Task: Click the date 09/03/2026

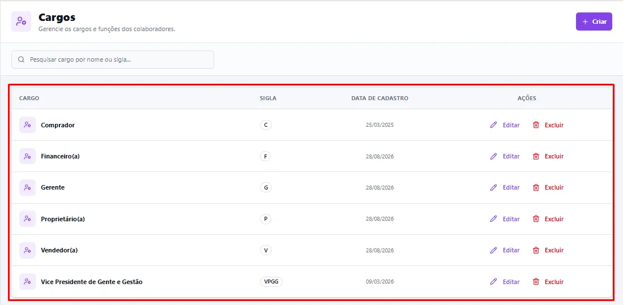Action: tap(380, 282)
